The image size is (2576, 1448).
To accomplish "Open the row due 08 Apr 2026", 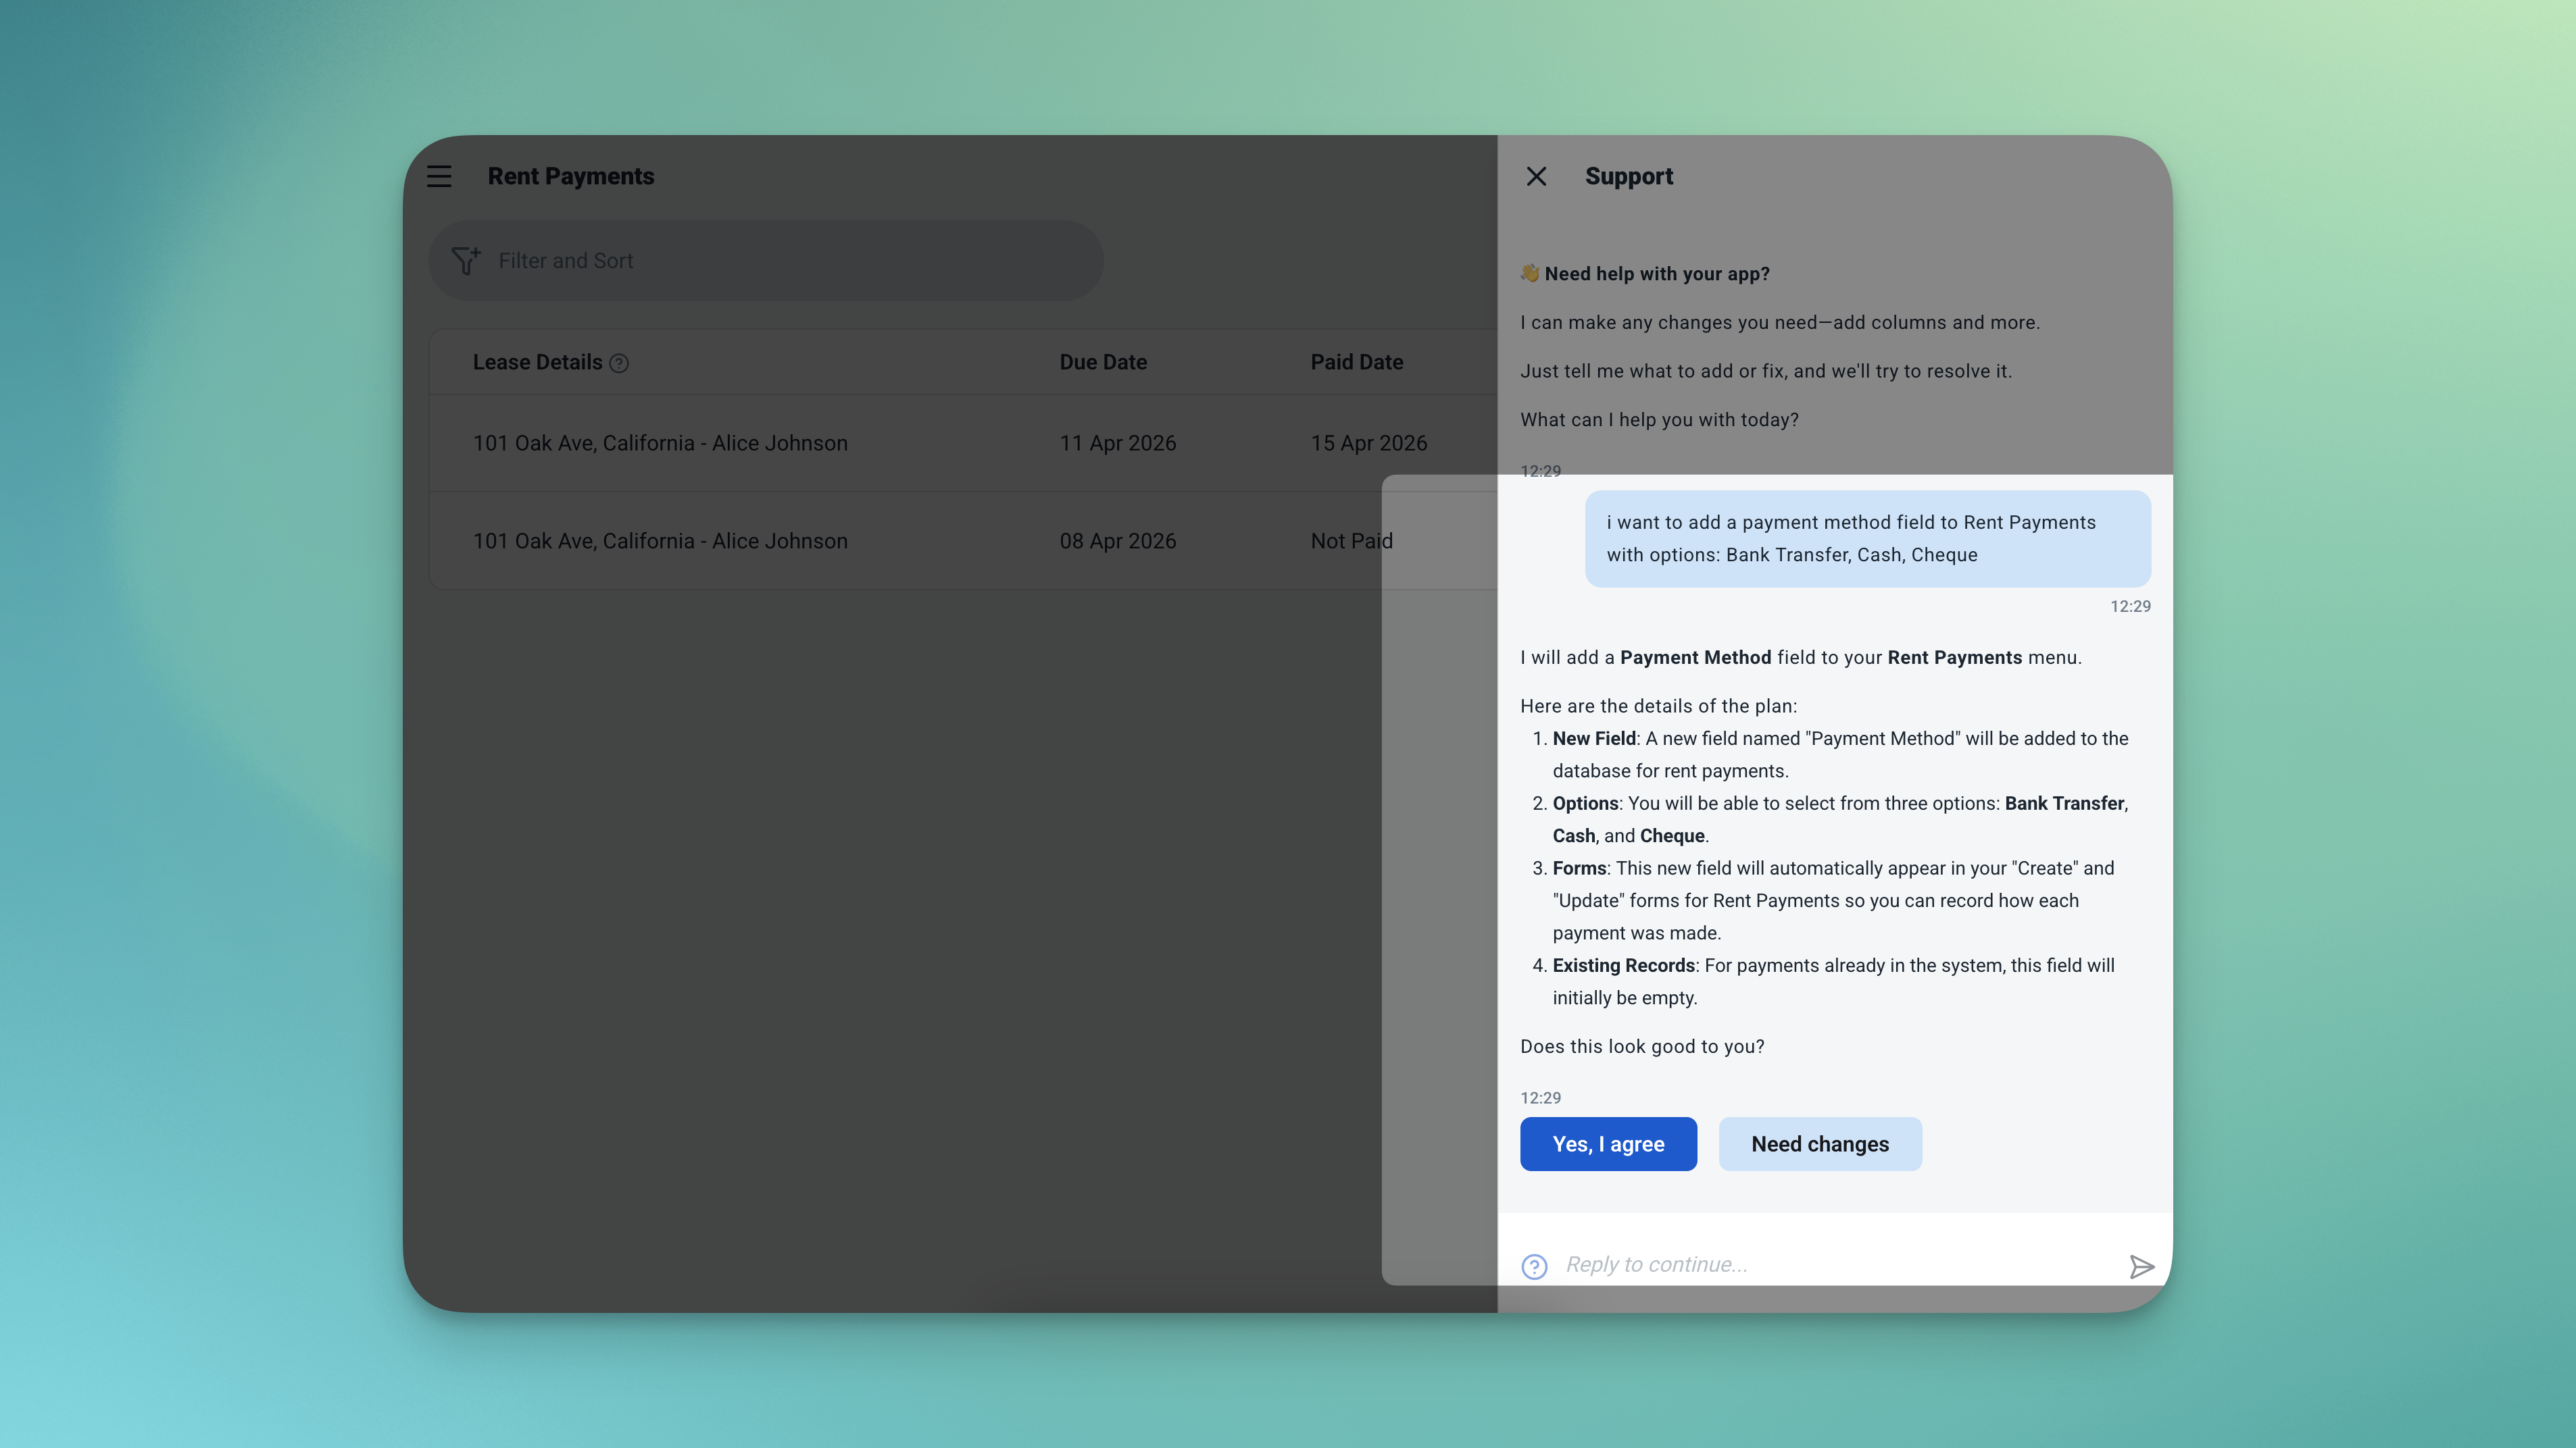I will coord(660,542).
